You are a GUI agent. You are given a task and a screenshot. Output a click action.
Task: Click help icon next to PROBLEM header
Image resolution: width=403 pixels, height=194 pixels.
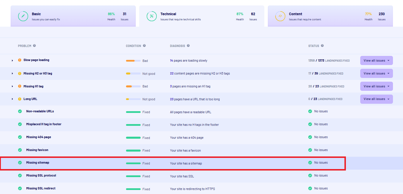point(34,46)
